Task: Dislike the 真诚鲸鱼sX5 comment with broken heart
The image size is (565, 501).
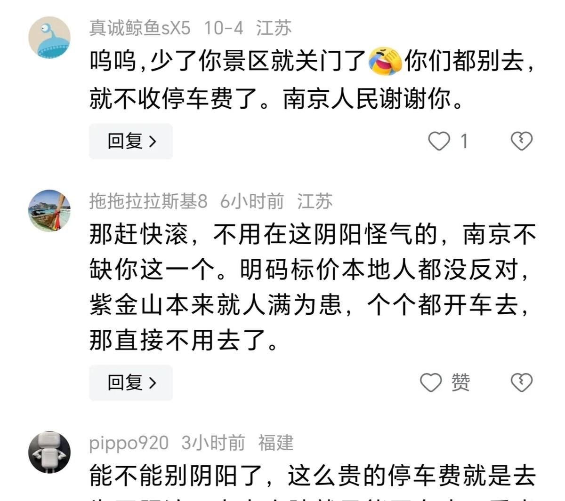Action: coord(522,141)
